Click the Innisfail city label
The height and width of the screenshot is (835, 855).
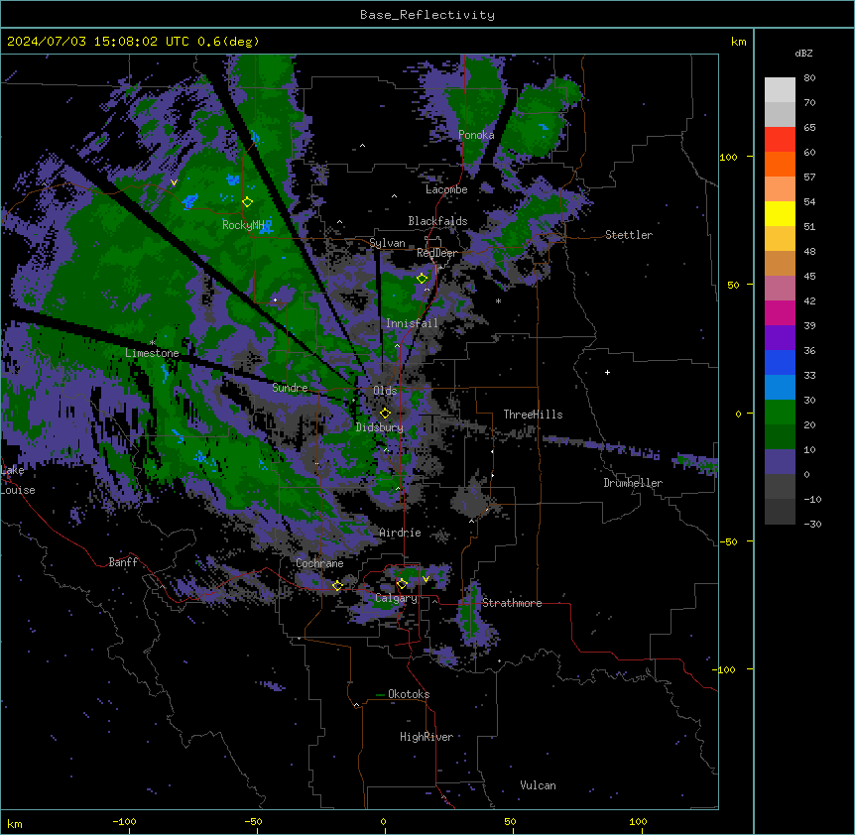(x=412, y=323)
